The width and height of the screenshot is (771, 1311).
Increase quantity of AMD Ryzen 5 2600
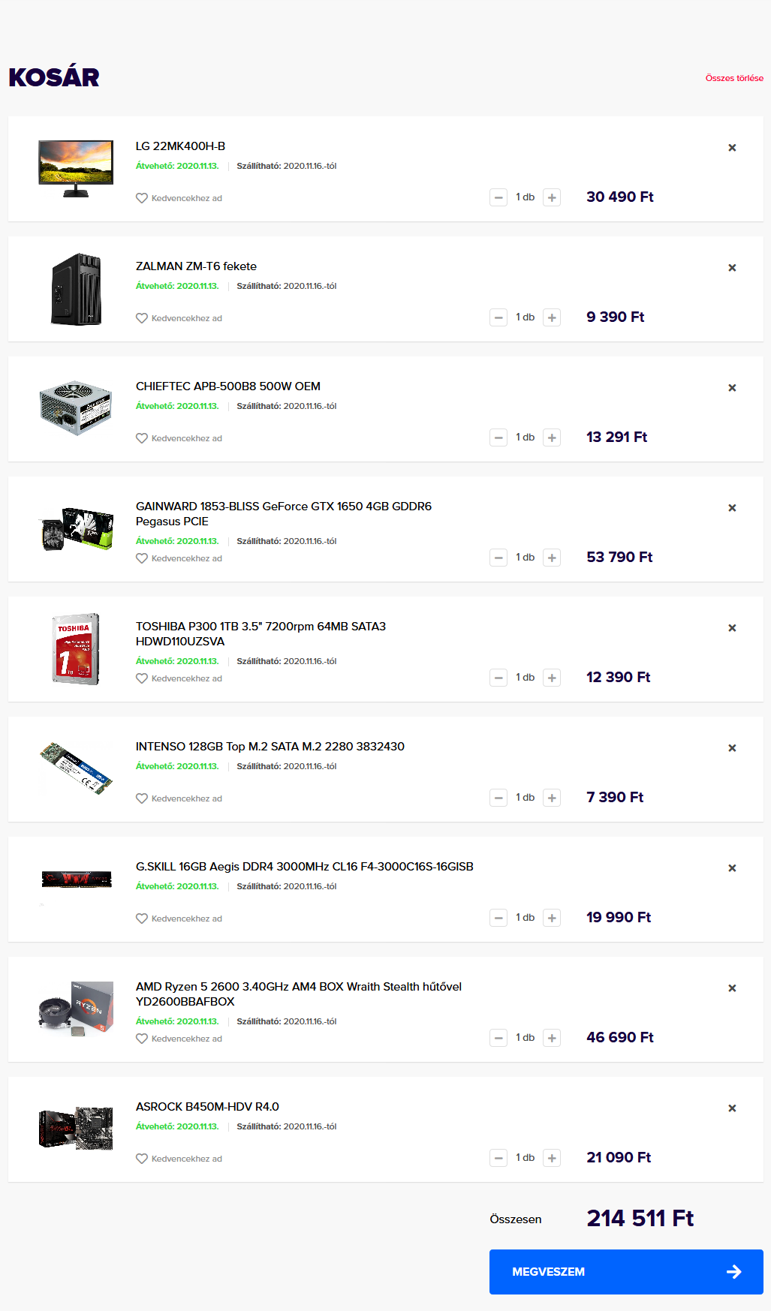click(552, 1038)
